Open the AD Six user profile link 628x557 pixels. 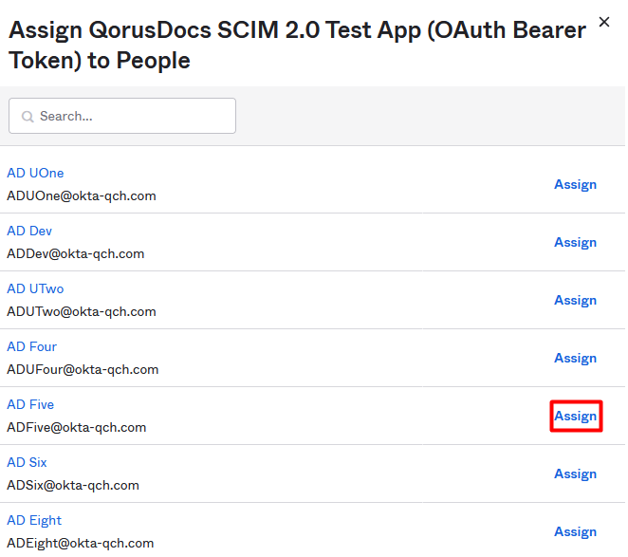(x=27, y=462)
